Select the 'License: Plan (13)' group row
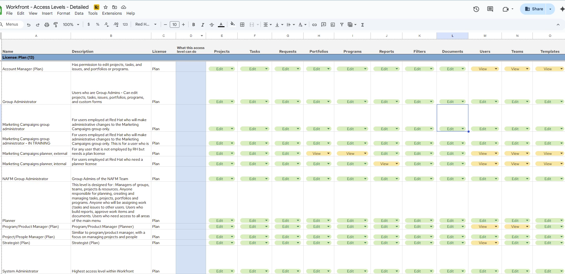Image resolution: width=565 pixels, height=274 pixels. (x=283, y=57)
